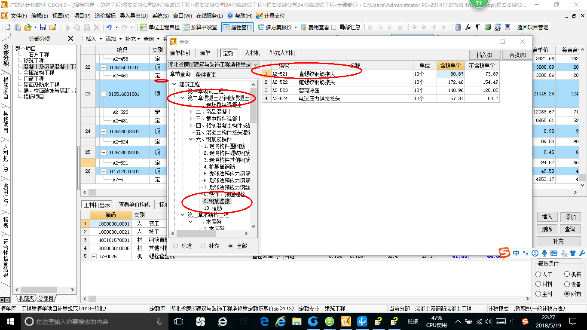Toggle the 局部汇总 checkbox
Image resolution: width=587 pixels, height=330 pixels.
point(334,27)
